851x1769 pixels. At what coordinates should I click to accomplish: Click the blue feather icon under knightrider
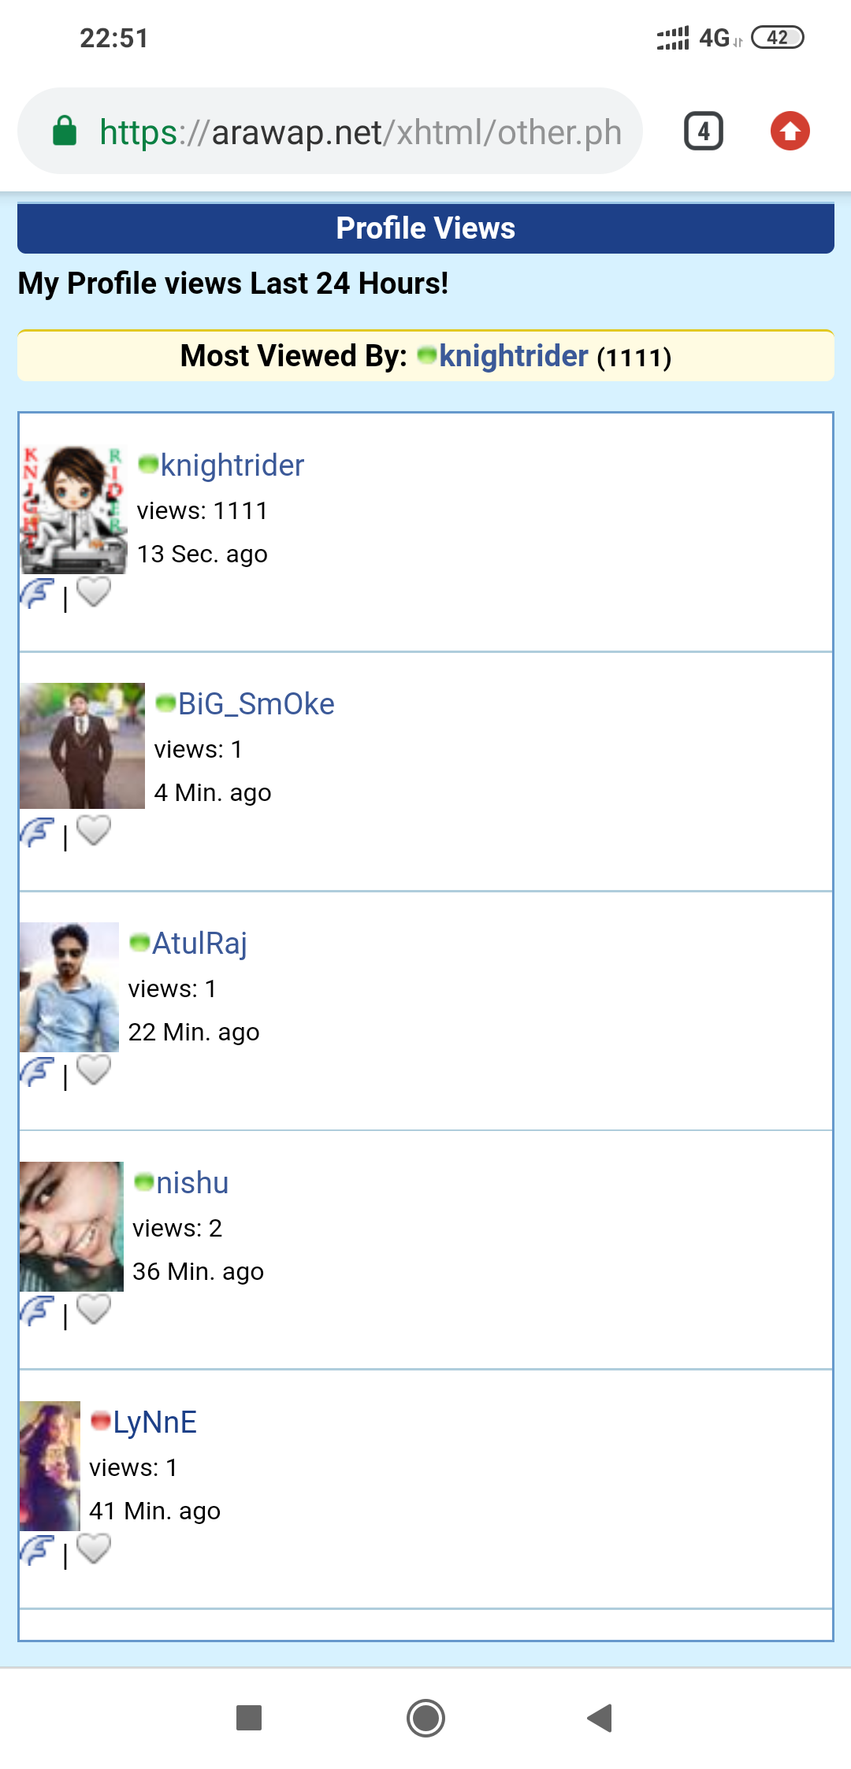(37, 594)
